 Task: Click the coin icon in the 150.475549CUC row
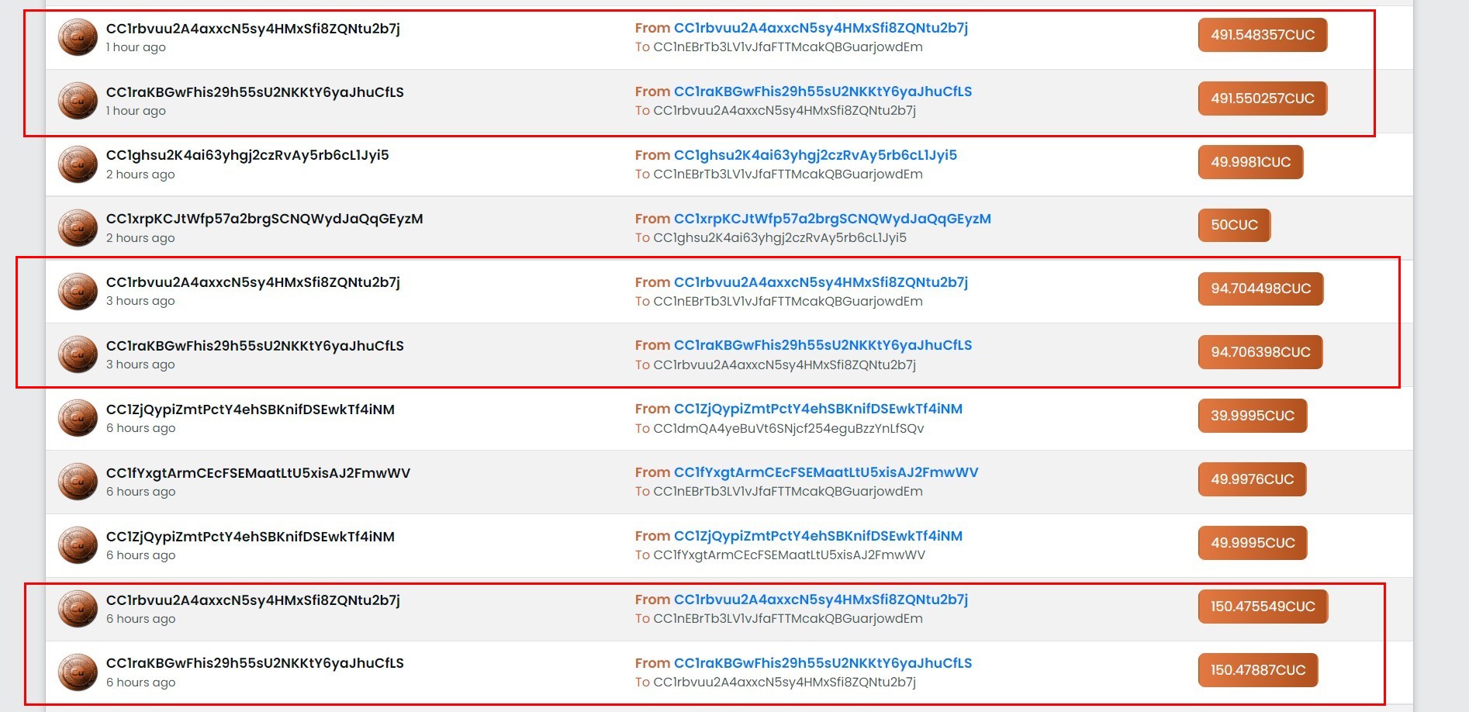click(x=78, y=609)
